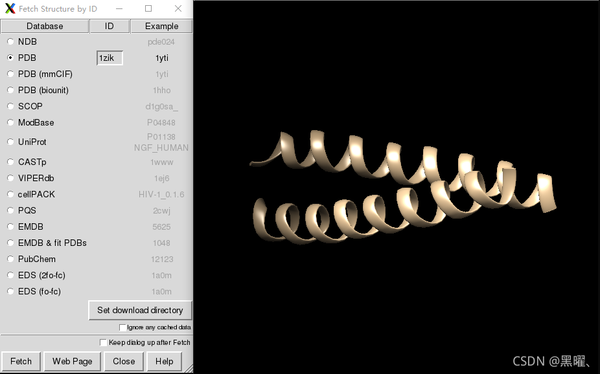
Task: Open the Web Page button
Action: (x=73, y=361)
